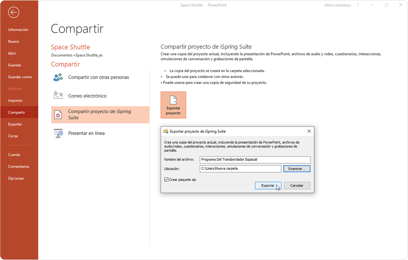Close the Exportar proyecto de iSpring Suite dialog

pyautogui.click(x=309, y=131)
